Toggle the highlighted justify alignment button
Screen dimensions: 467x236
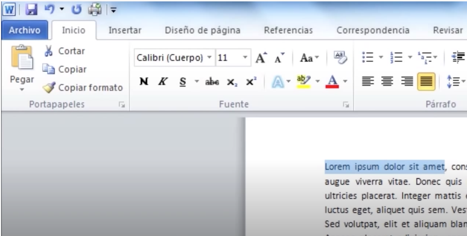click(x=426, y=81)
